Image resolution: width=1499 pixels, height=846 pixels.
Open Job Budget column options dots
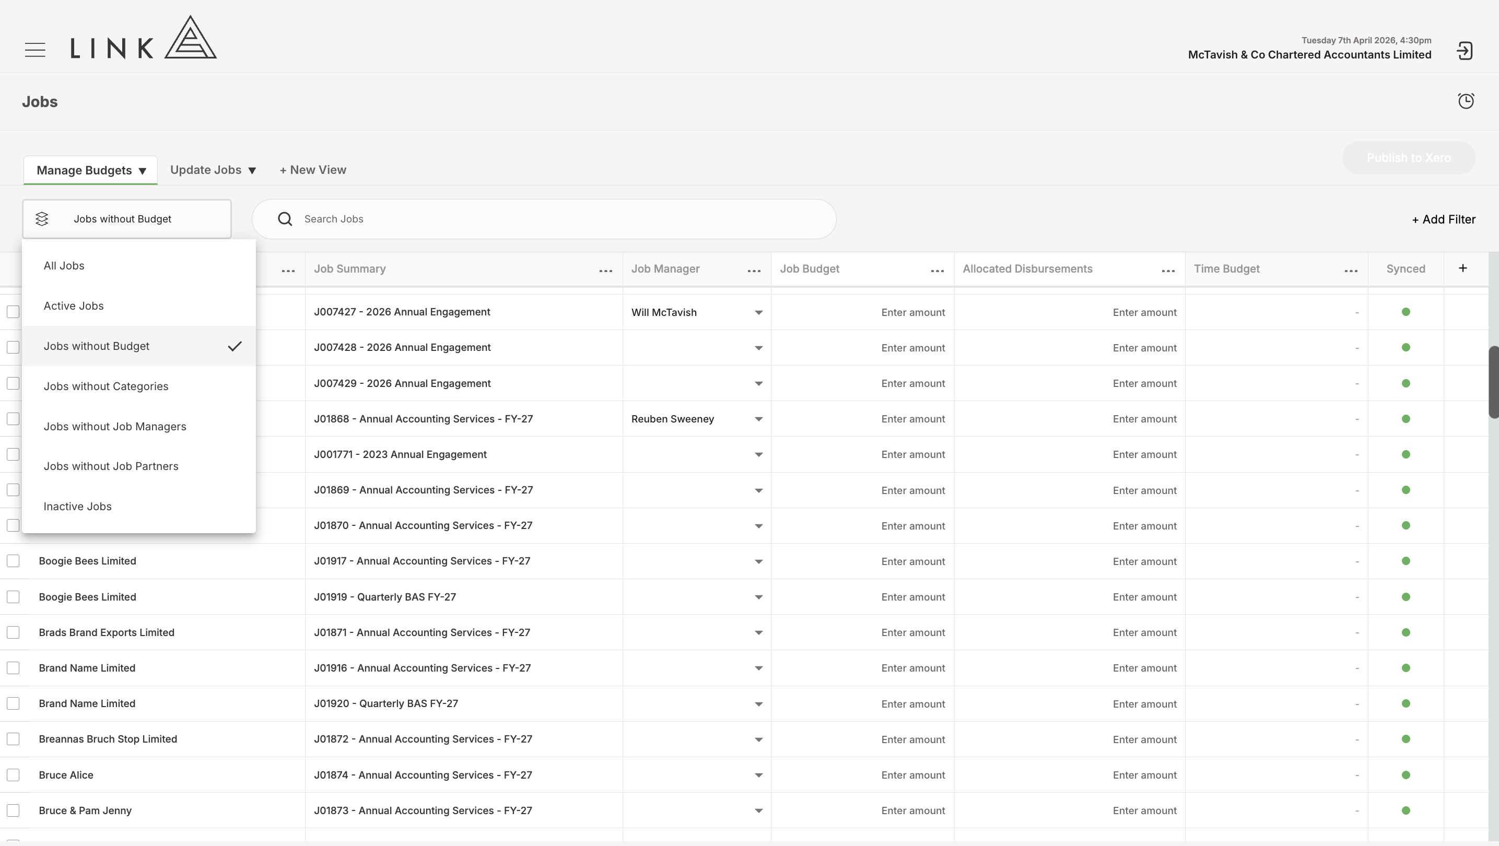click(938, 271)
